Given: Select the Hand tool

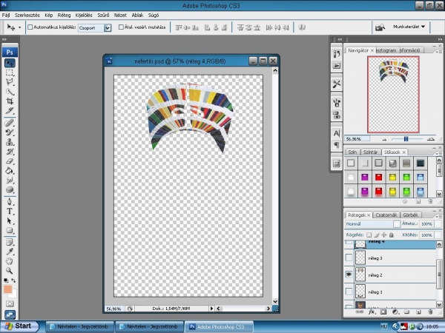Looking at the screenshot, I should coord(10,261).
